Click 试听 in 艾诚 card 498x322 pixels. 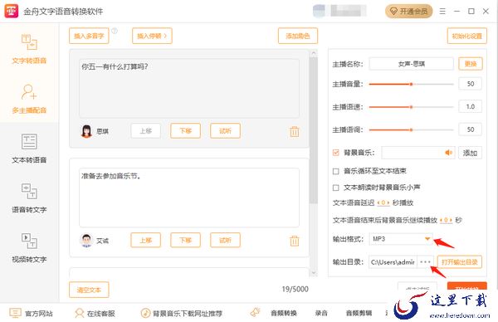225,241
